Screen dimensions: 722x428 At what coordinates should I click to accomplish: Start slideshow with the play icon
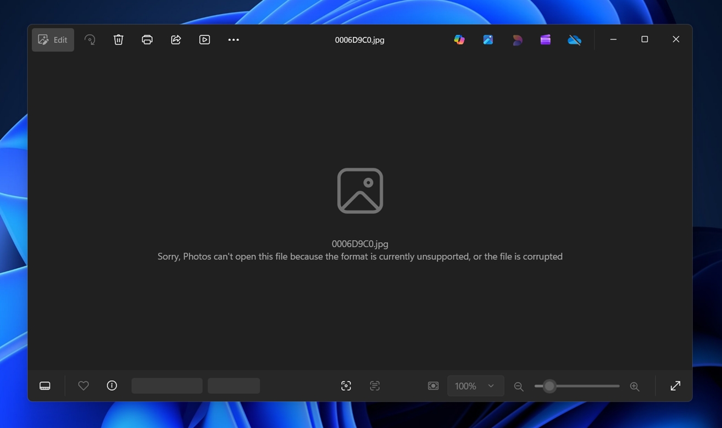(x=204, y=40)
